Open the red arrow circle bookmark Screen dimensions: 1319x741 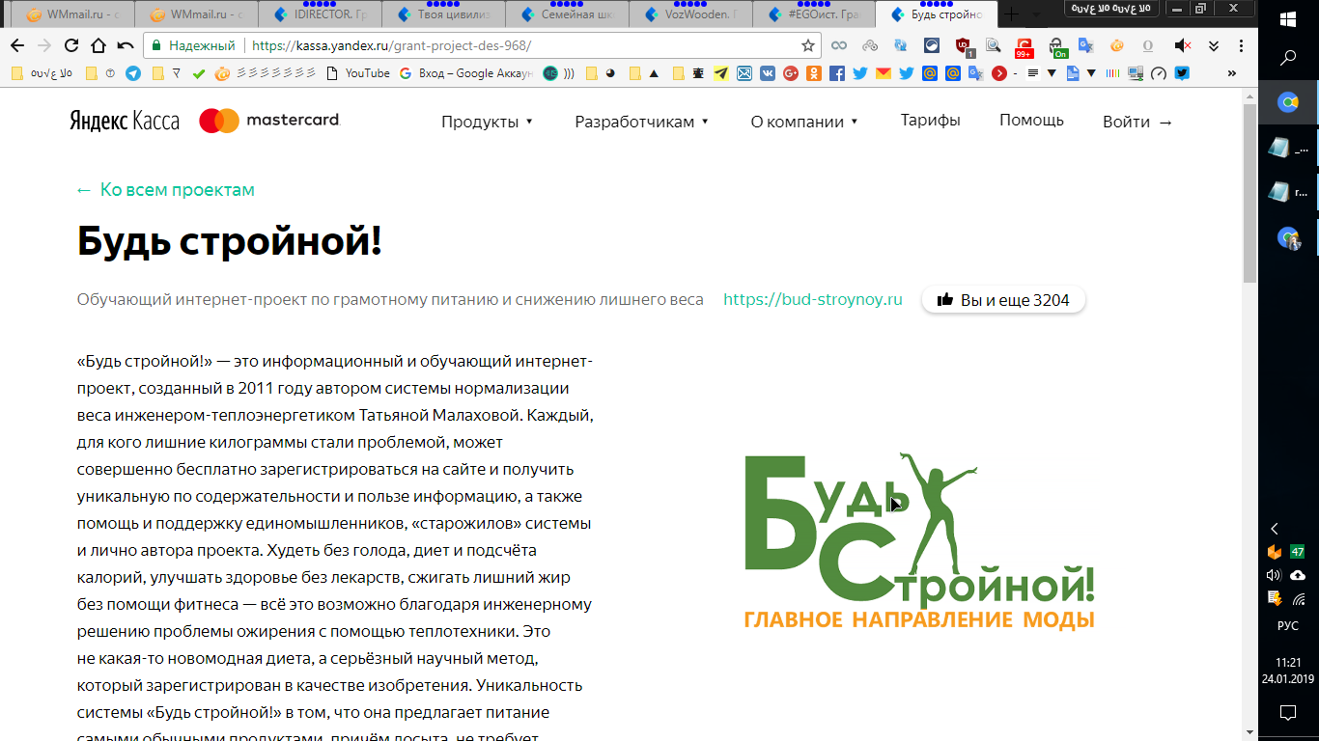pos(999,73)
